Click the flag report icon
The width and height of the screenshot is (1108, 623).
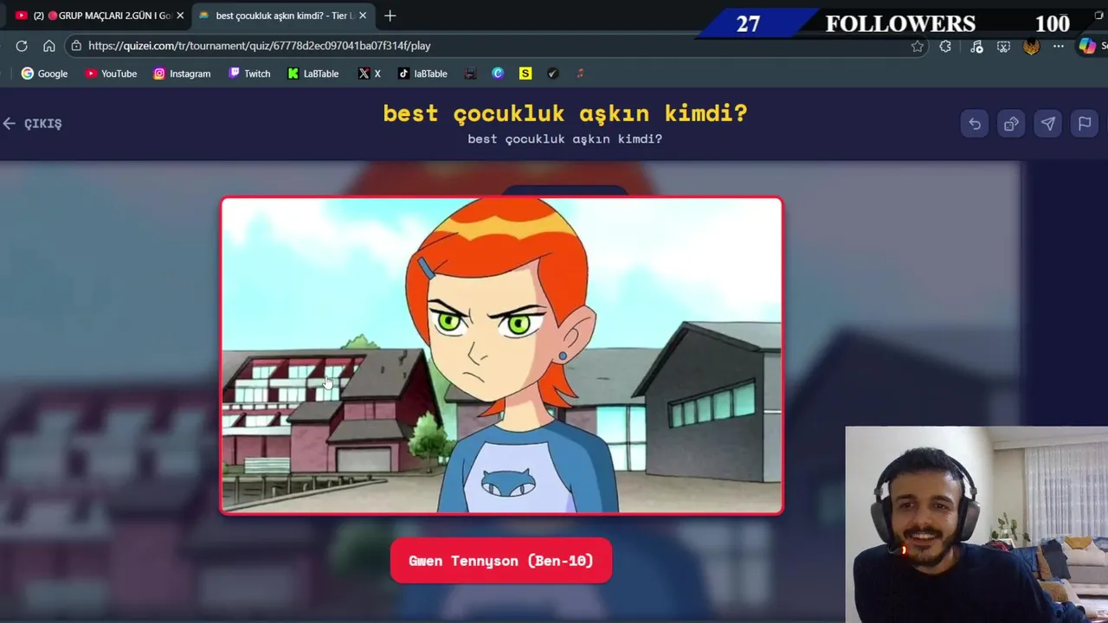point(1085,124)
